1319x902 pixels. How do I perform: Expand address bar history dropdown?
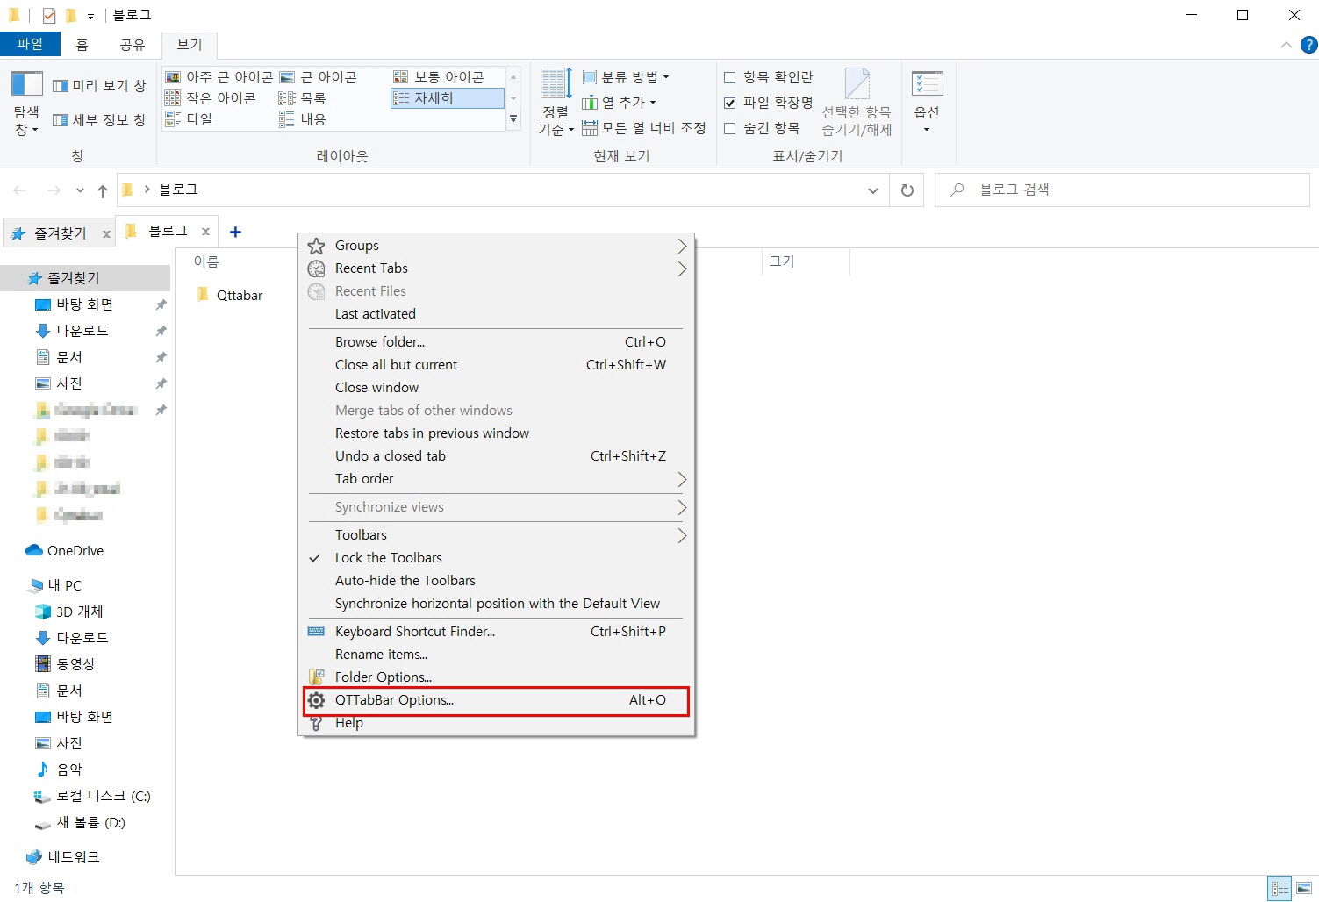(x=872, y=190)
